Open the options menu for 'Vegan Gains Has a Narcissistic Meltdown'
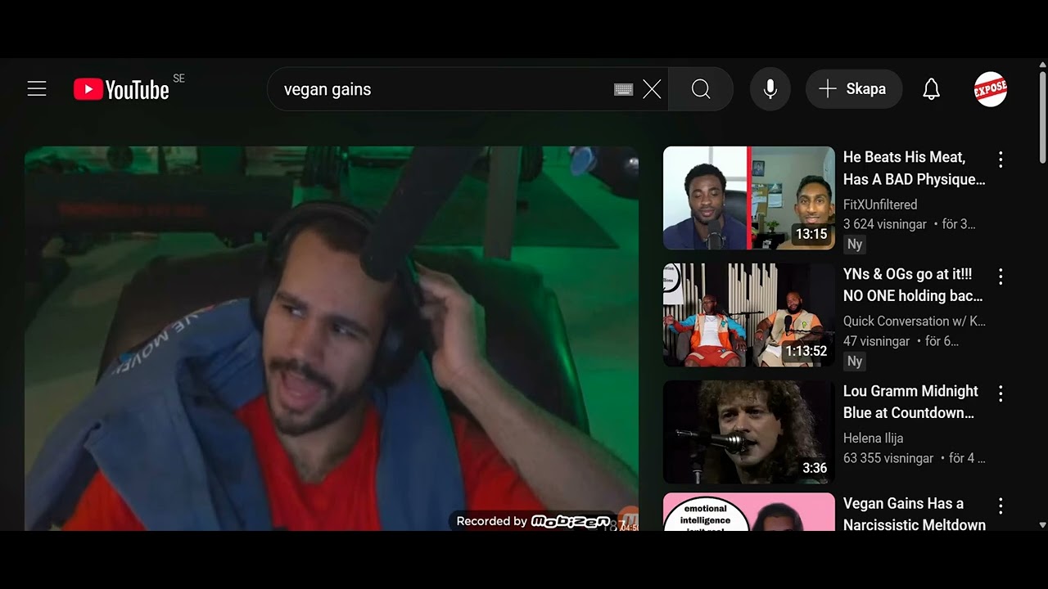 (x=1000, y=506)
